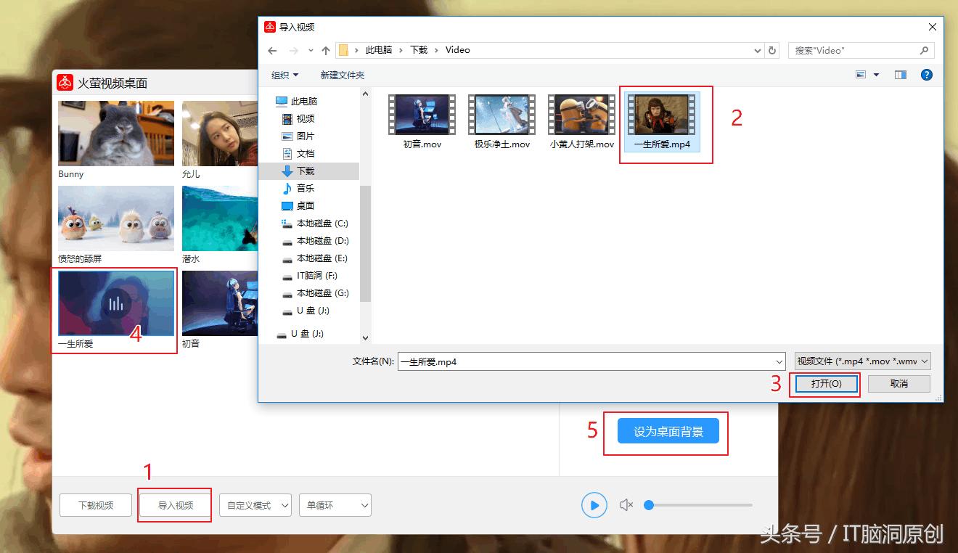Open the 自定义模式 dropdown

[x=255, y=504]
